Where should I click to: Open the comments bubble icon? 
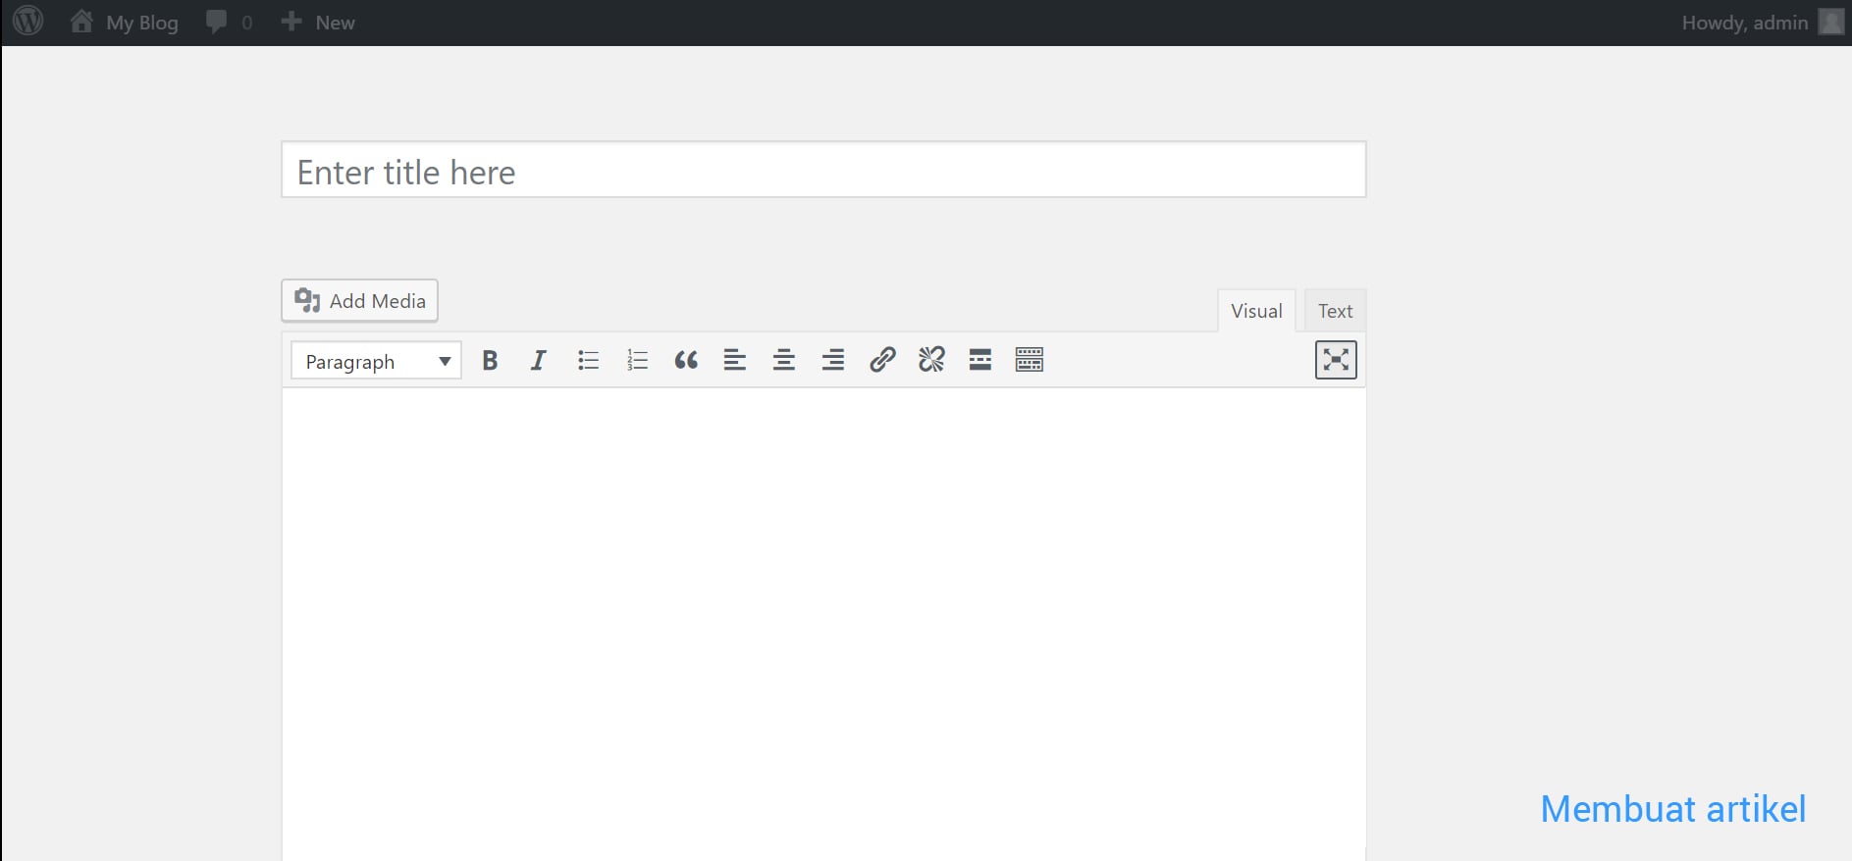click(229, 22)
